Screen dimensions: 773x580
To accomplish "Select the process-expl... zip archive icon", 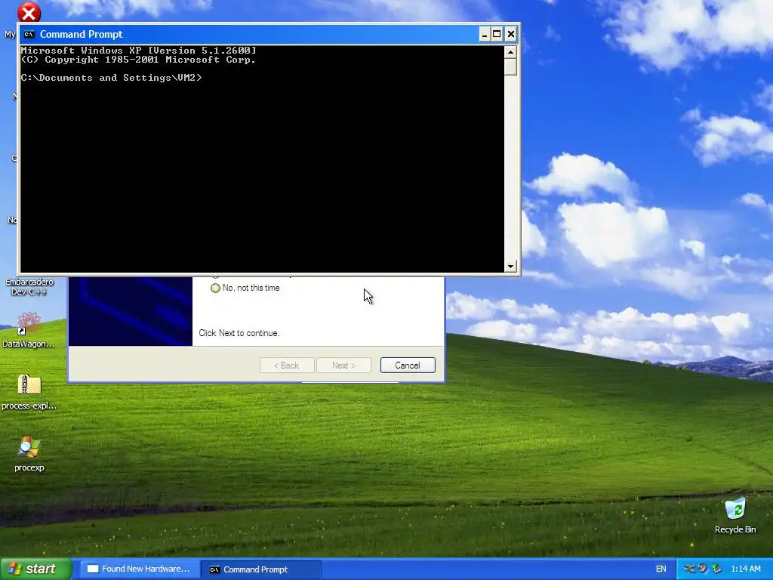I will click(29, 384).
